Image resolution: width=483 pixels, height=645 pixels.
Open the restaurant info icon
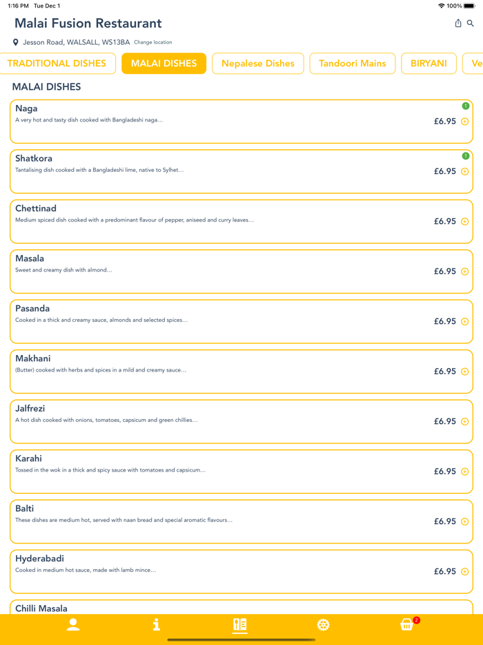[157, 625]
